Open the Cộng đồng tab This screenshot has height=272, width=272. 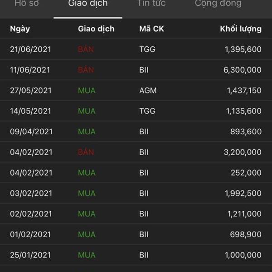tap(218, 4)
